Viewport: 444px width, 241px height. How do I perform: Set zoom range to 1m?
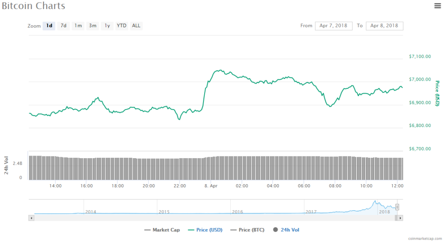(x=78, y=26)
